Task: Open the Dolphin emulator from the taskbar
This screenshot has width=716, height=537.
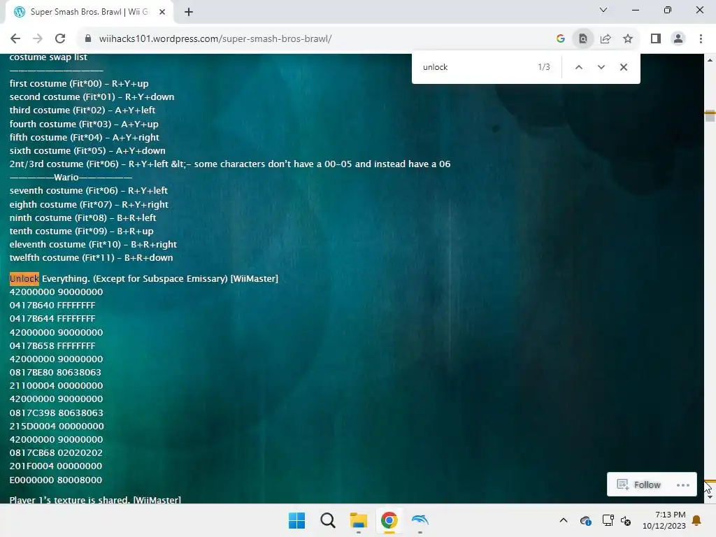Action: click(420, 520)
